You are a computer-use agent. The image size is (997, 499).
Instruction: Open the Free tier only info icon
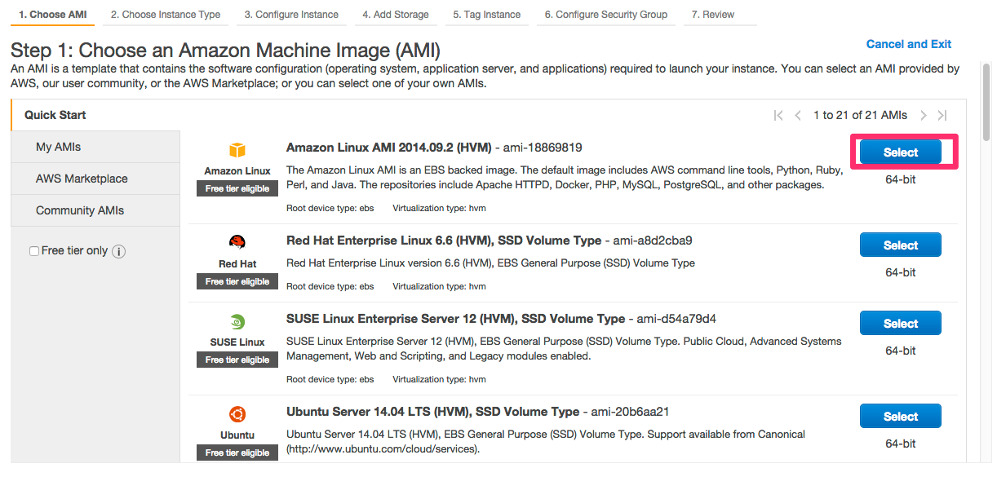click(x=118, y=251)
